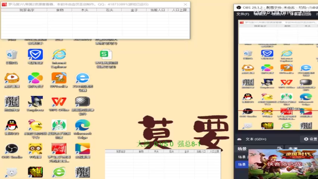The height and width of the screenshot is (179, 318).
Task: Open the green WPS spreadsheet file icon
Action: pyautogui.click(x=106, y=55)
